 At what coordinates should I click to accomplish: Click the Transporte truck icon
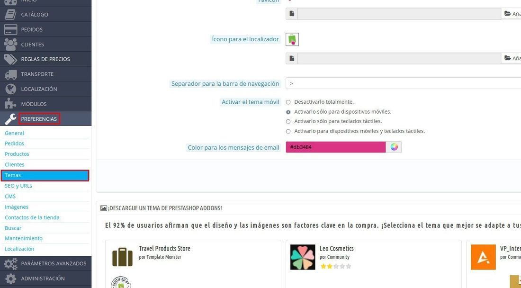[10, 74]
